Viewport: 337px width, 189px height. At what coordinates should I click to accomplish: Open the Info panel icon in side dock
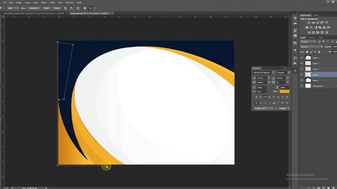tap(295, 36)
